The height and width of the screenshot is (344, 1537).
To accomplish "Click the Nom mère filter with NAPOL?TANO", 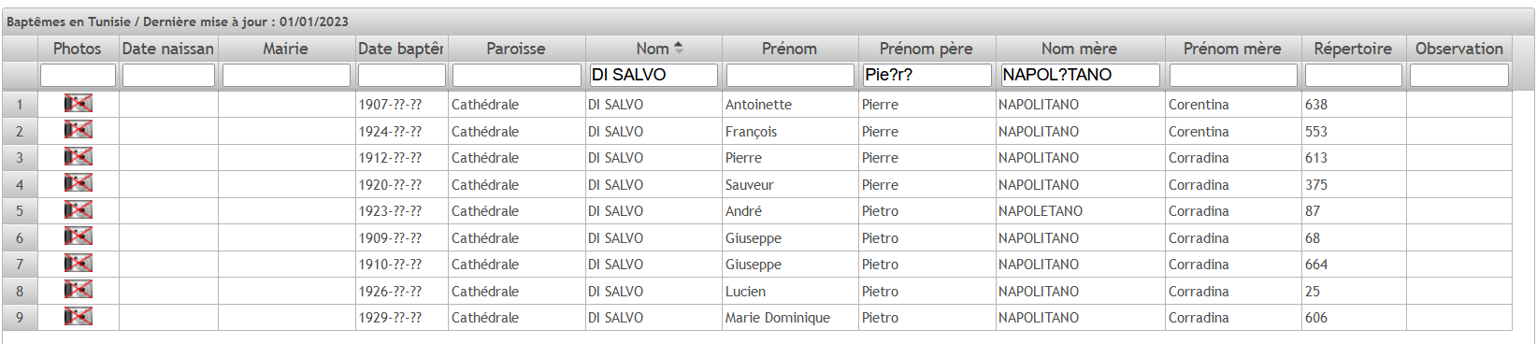I will point(1080,75).
